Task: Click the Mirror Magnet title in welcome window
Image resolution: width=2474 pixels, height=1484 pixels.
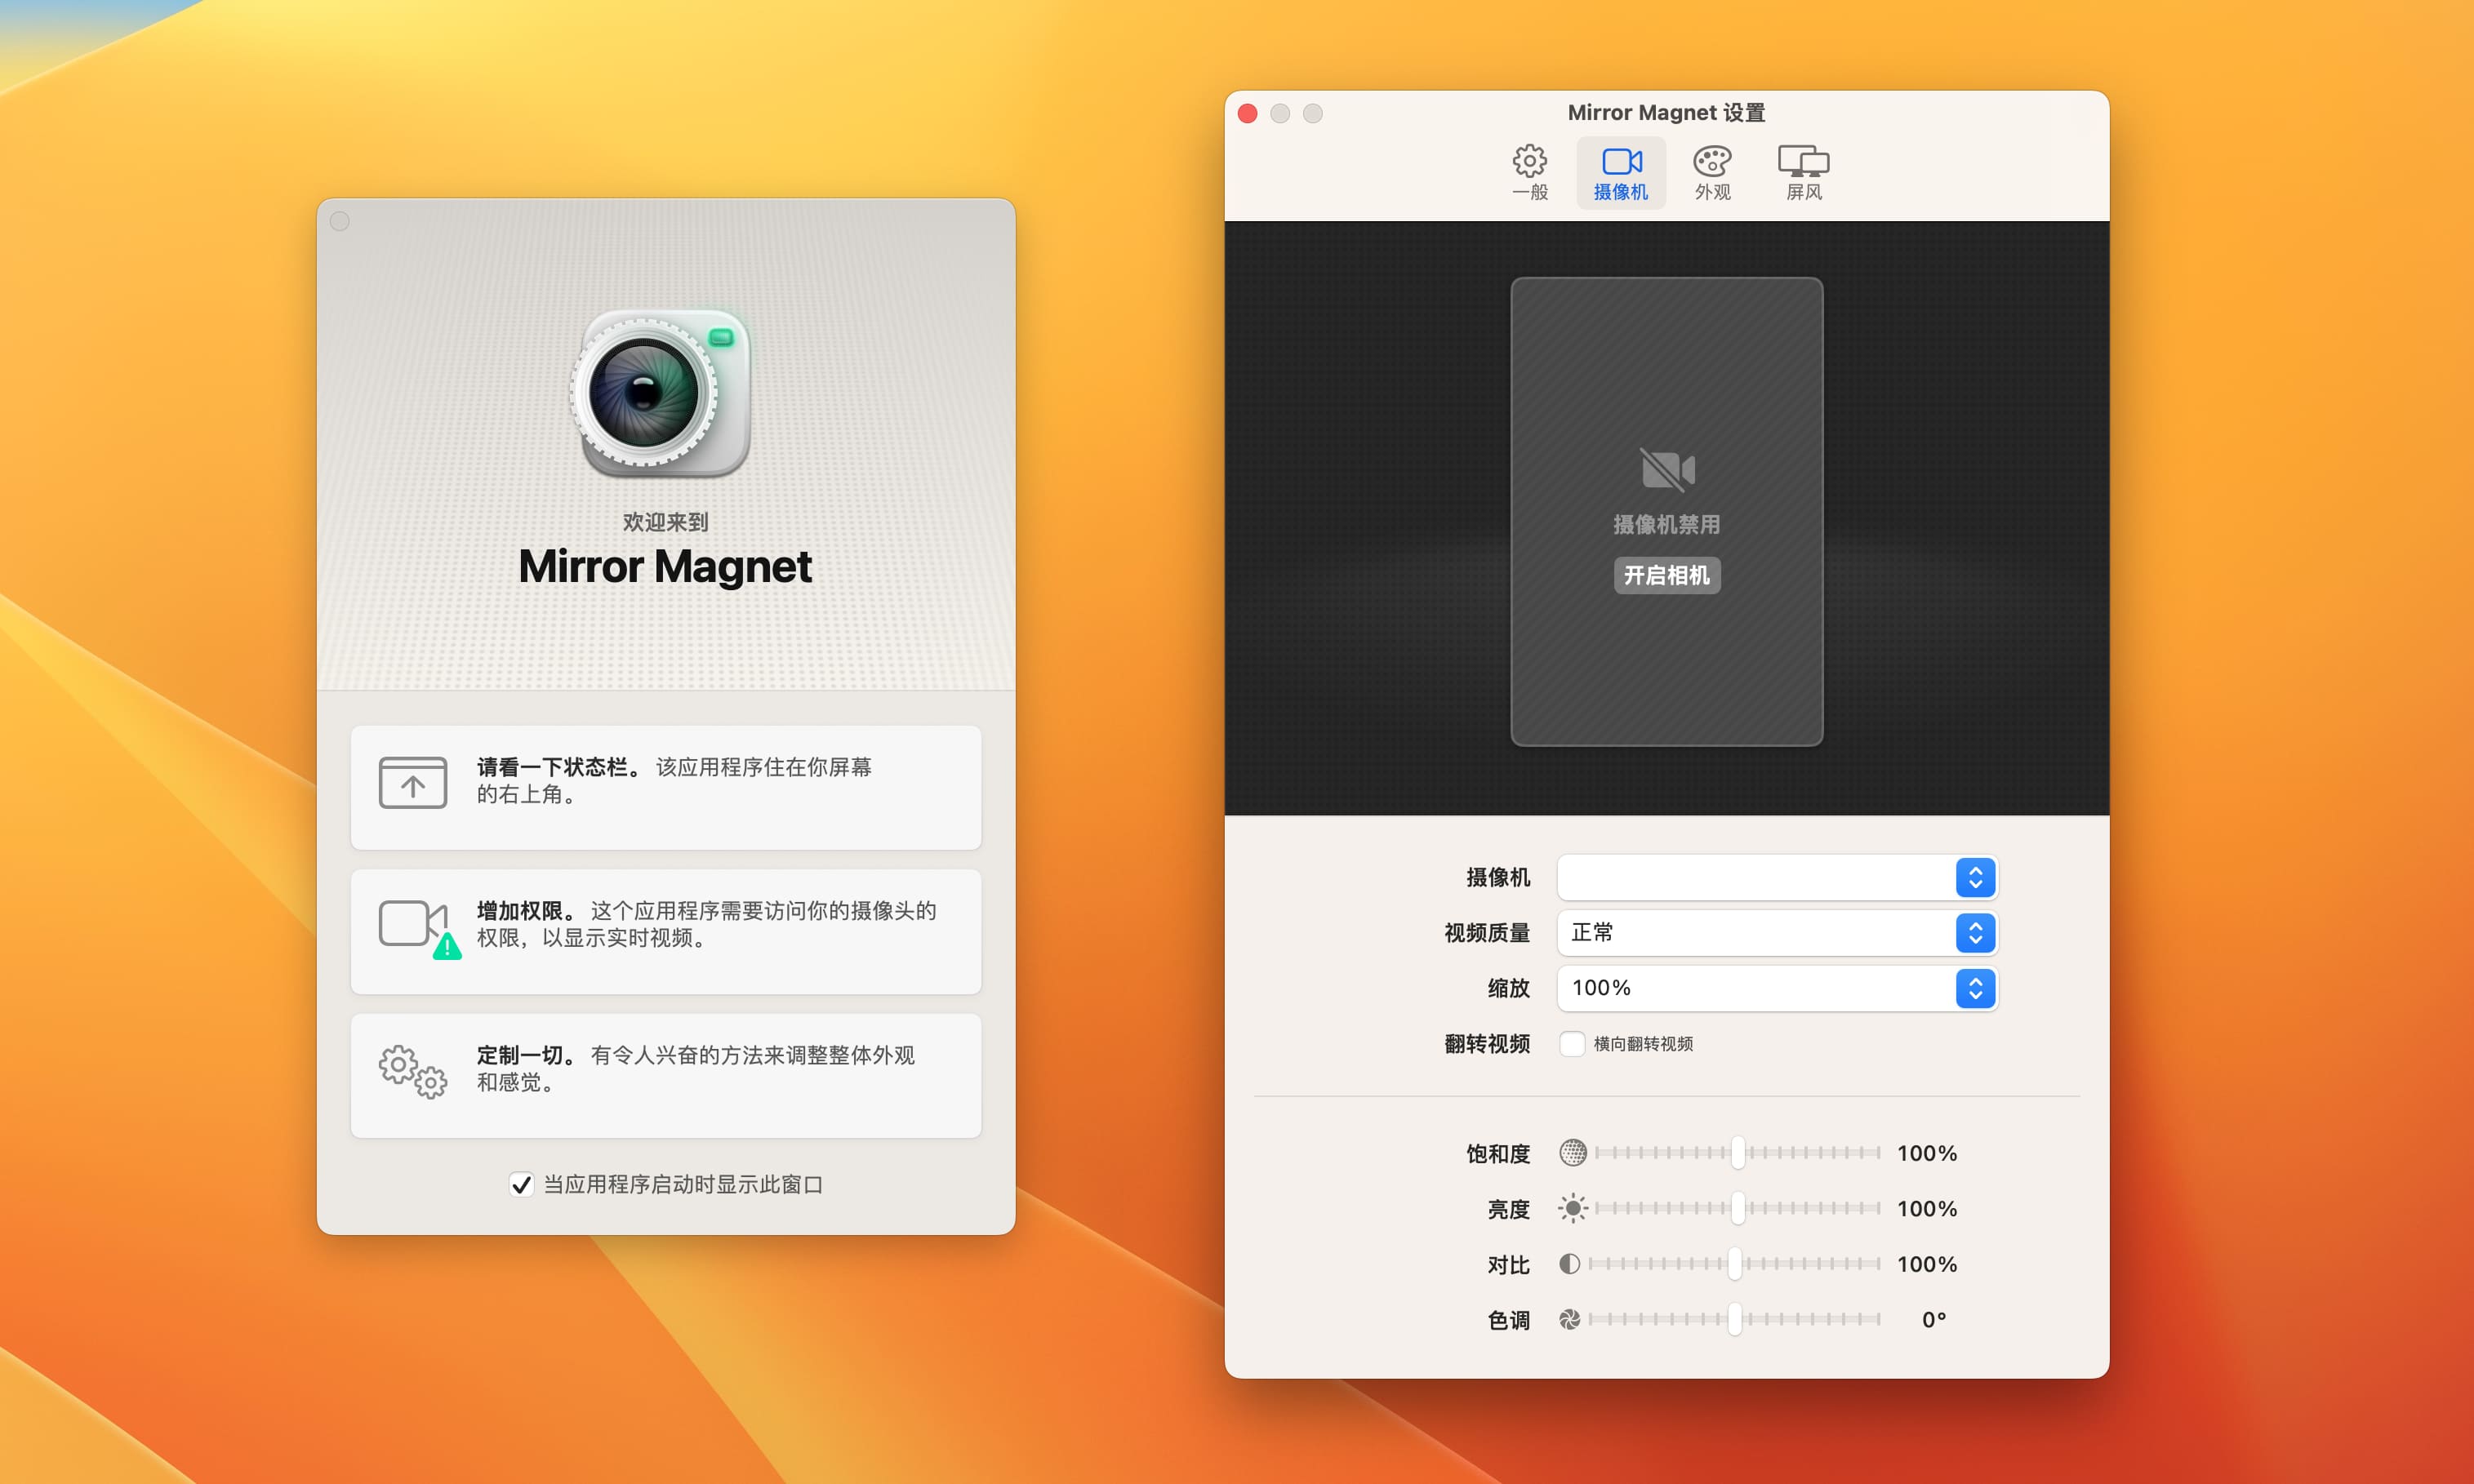Action: pos(665,567)
